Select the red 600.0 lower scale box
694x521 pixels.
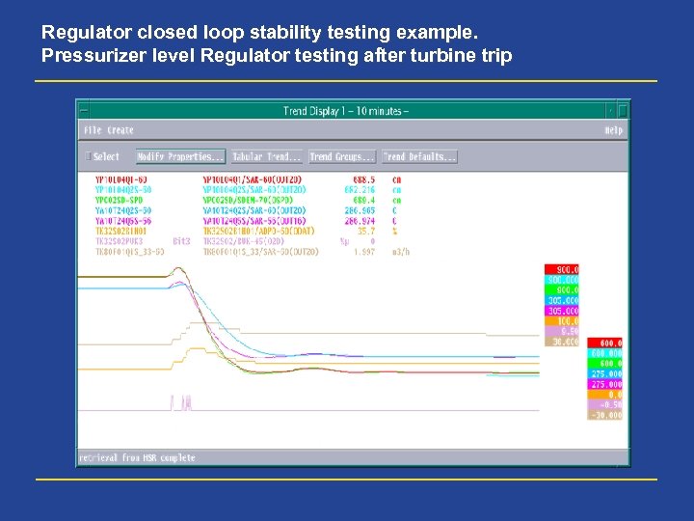point(604,343)
